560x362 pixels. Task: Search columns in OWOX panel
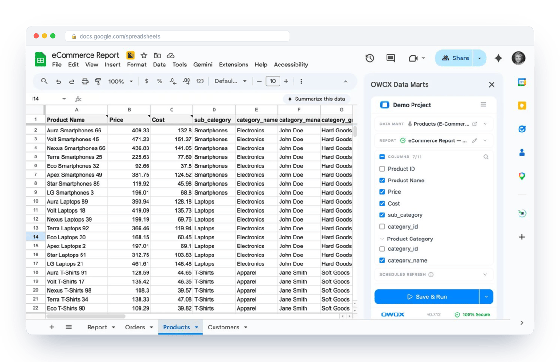tap(486, 156)
